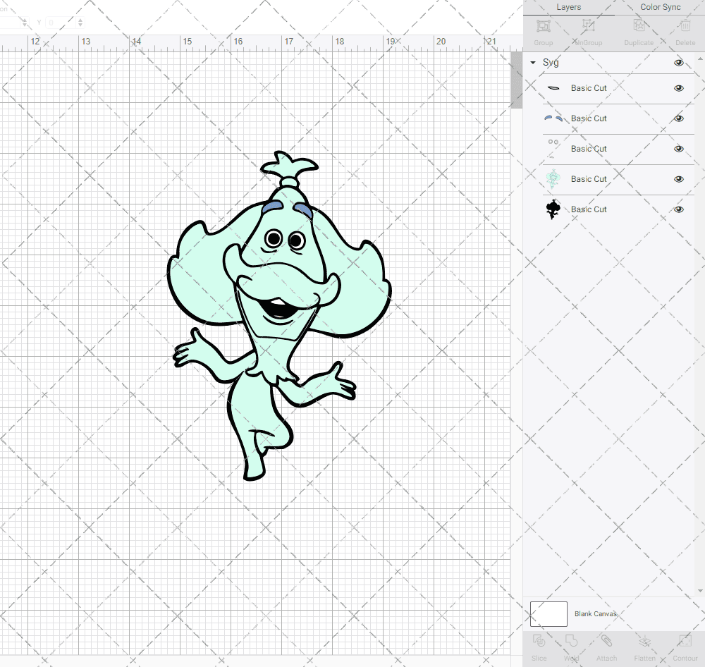Toggle visibility of the eyebrows layer
Screen dimensions: 705x667
[679, 118]
